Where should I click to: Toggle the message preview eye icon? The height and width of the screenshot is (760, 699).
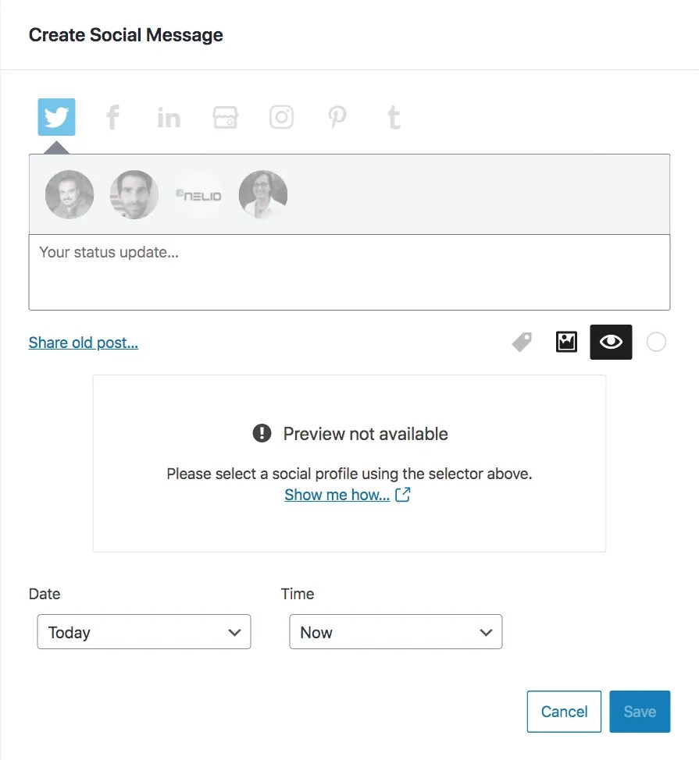pyautogui.click(x=611, y=342)
